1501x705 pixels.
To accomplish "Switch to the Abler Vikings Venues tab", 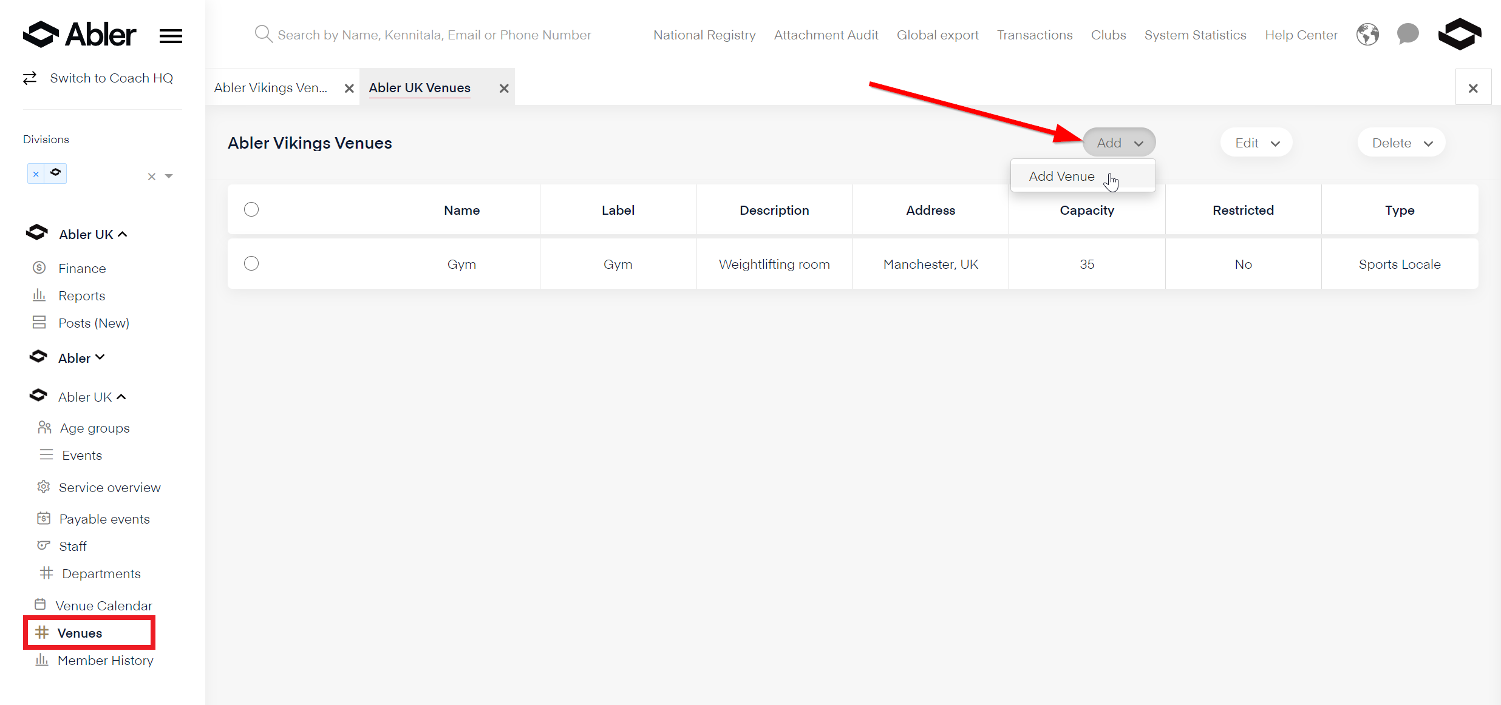I will coord(271,88).
